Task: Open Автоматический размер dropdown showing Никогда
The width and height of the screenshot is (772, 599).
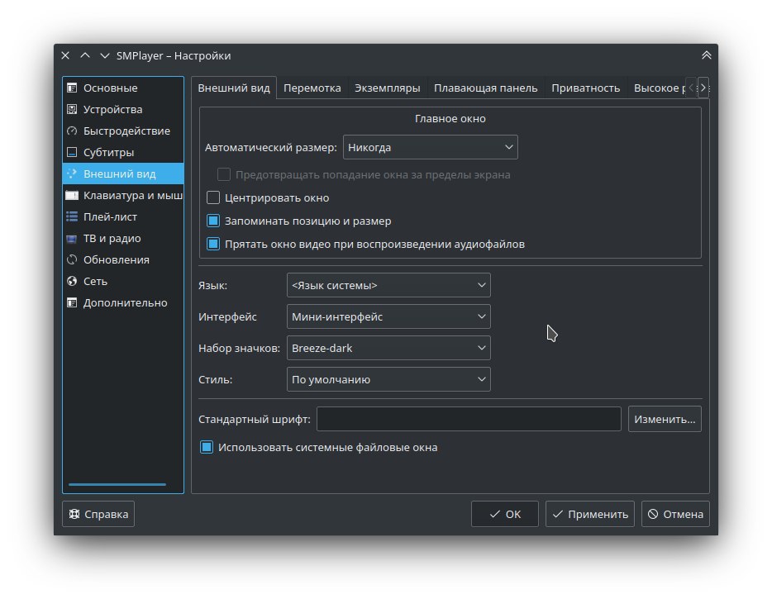Action: 431,147
